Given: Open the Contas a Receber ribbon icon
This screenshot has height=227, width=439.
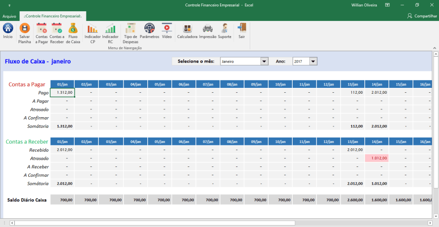Looking at the screenshot, I should click(57, 33).
